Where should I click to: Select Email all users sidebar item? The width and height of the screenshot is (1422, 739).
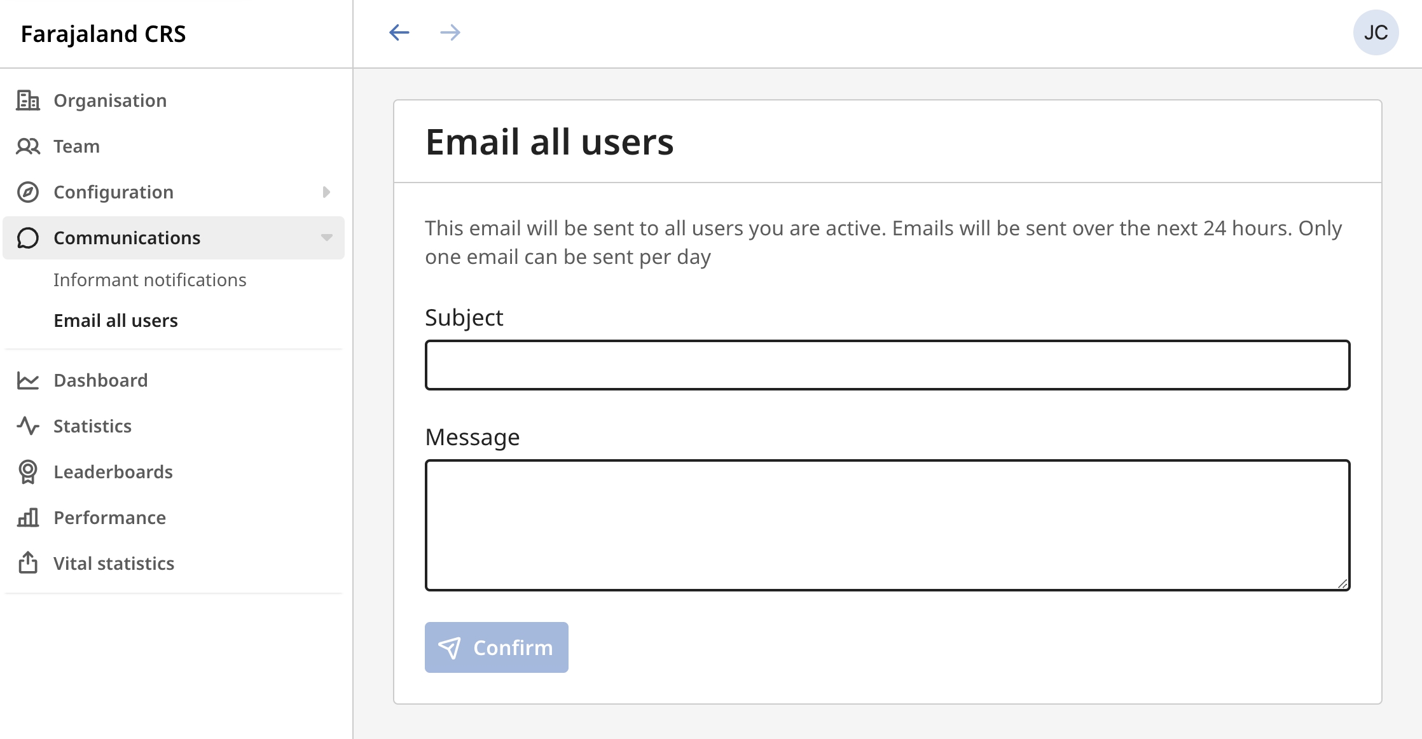click(116, 321)
